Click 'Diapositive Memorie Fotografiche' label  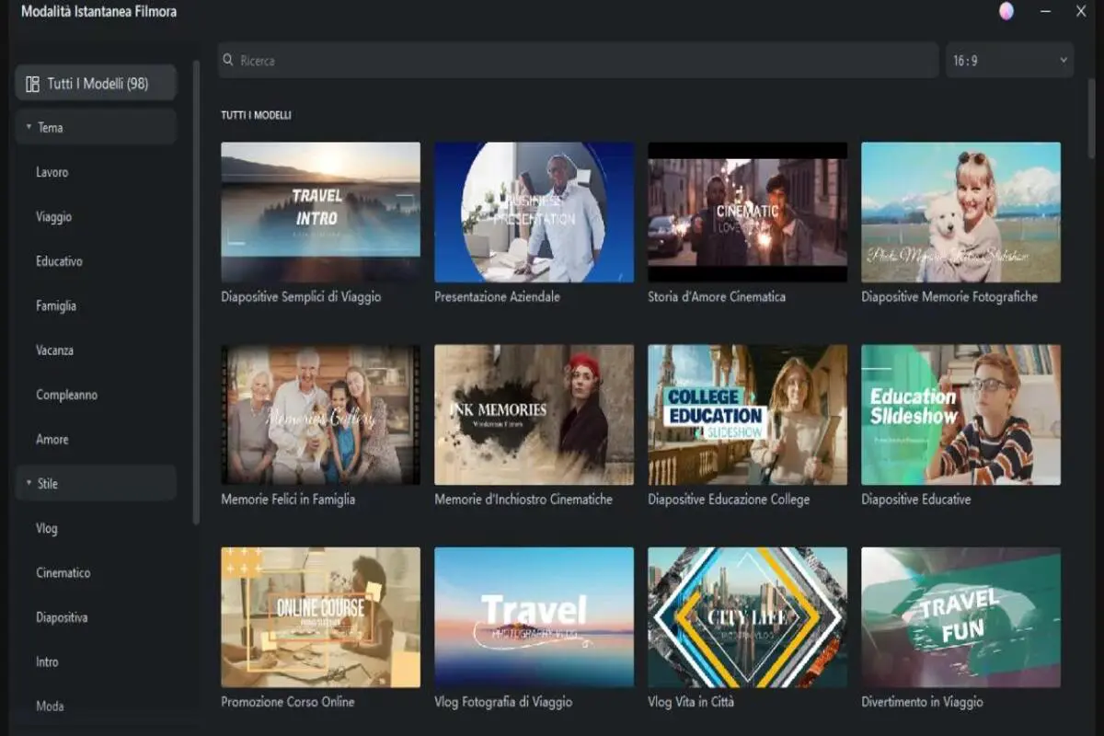(949, 297)
